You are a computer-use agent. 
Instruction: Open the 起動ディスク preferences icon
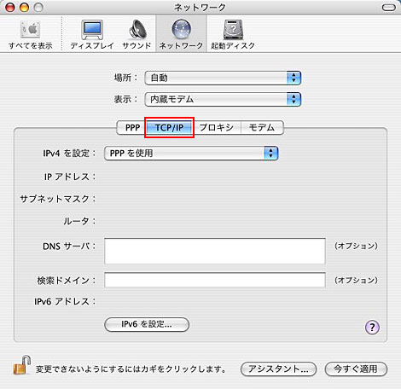233,34
